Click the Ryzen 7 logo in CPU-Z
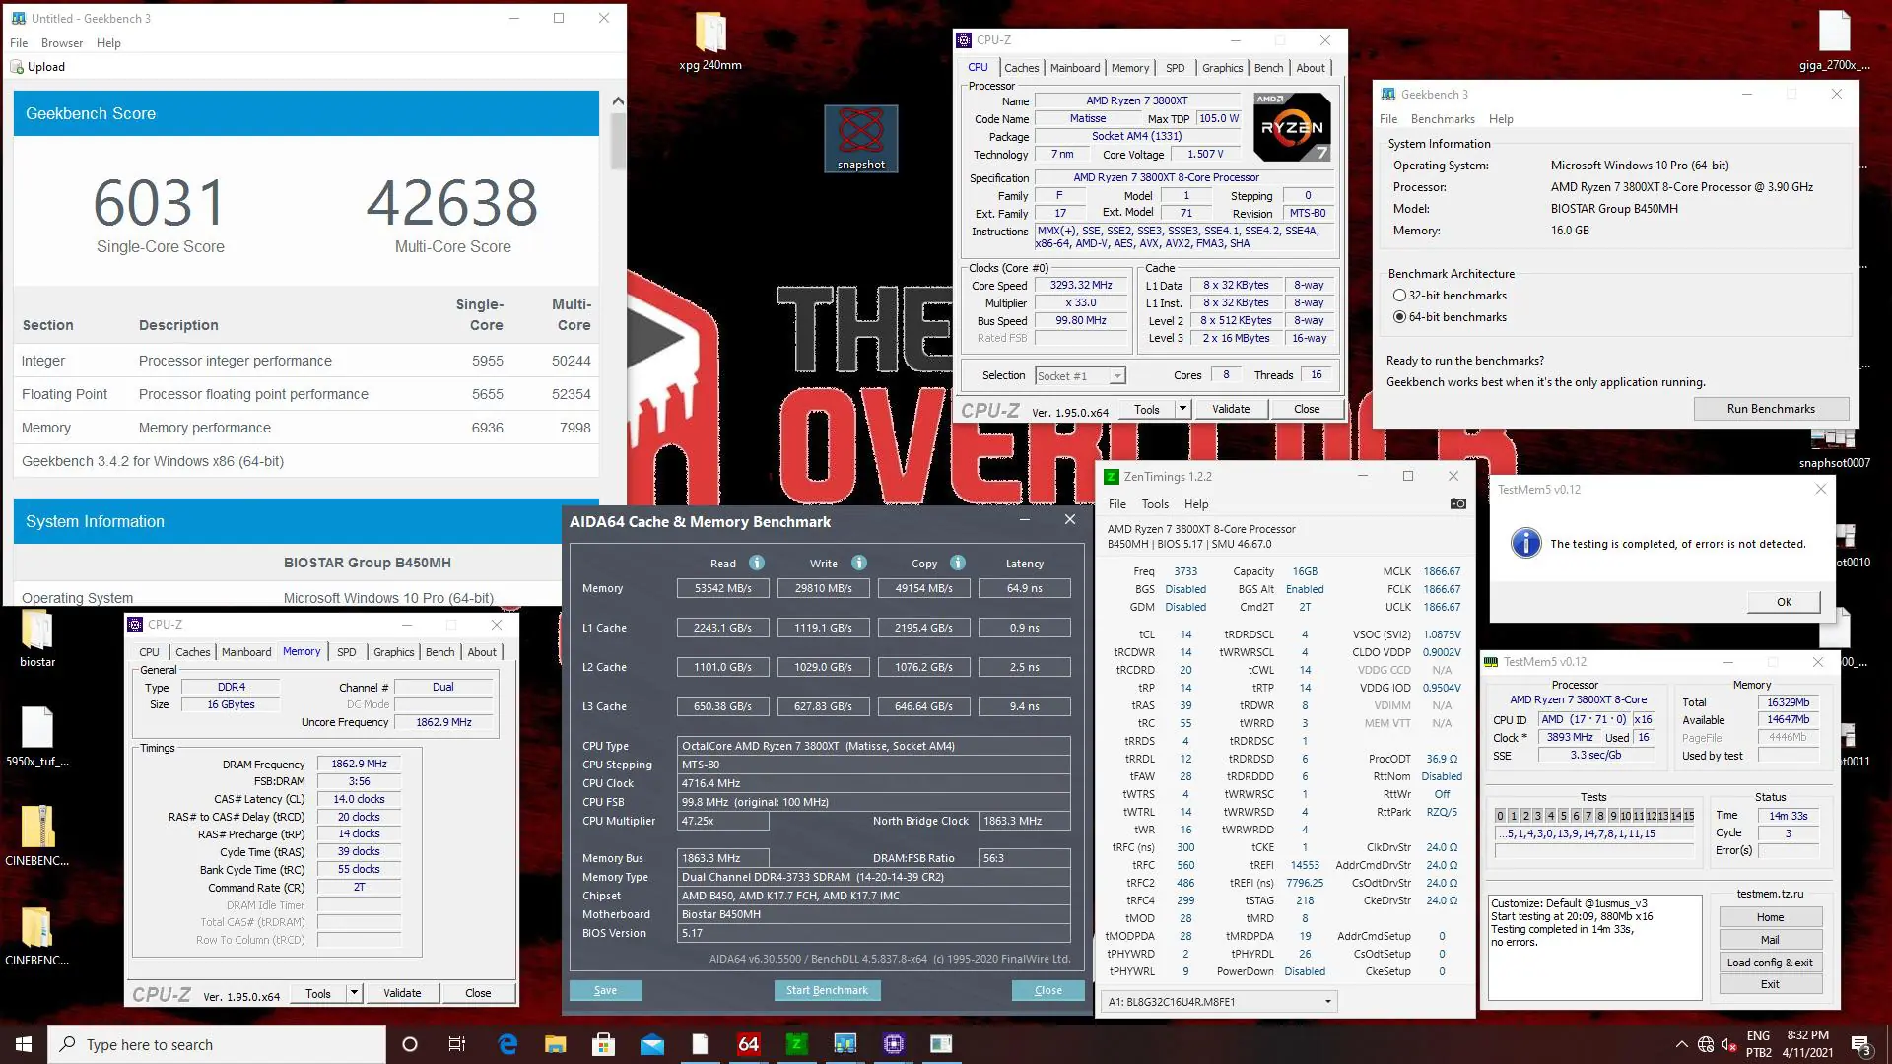Screen dimensions: 1892x1064 (1292, 126)
